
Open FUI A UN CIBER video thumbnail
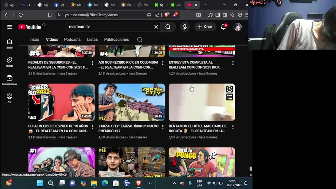(61, 102)
